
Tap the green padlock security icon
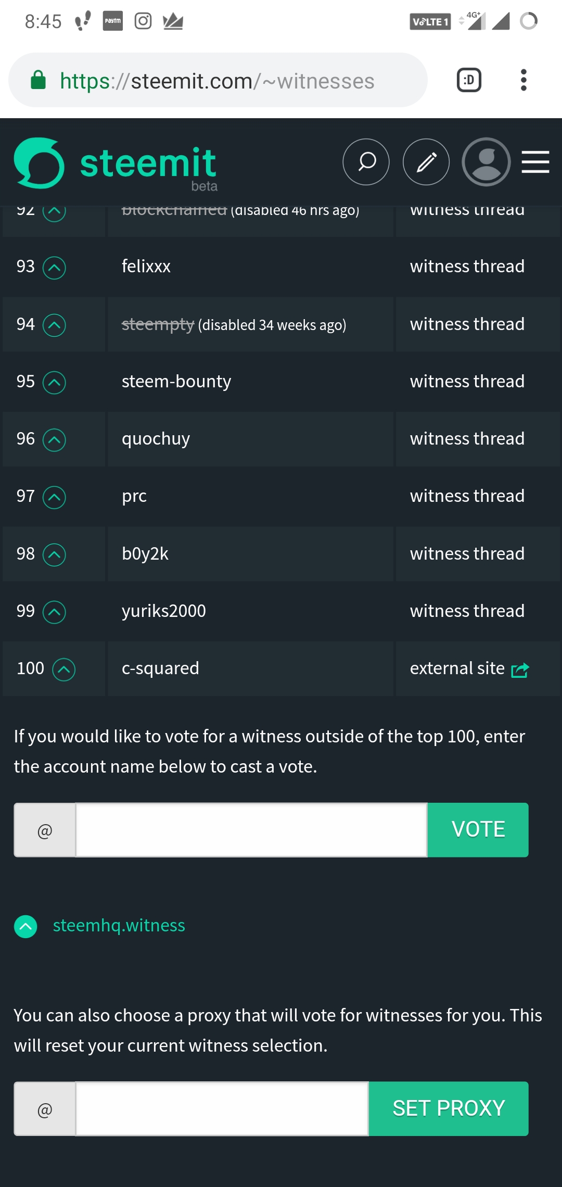(x=39, y=81)
